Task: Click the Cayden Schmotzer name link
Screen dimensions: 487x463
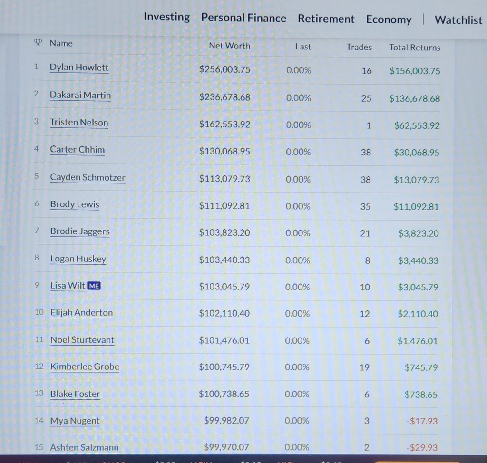Action: coord(88,177)
